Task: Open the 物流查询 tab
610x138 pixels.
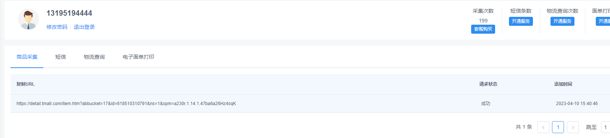Action: (x=94, y=57)
